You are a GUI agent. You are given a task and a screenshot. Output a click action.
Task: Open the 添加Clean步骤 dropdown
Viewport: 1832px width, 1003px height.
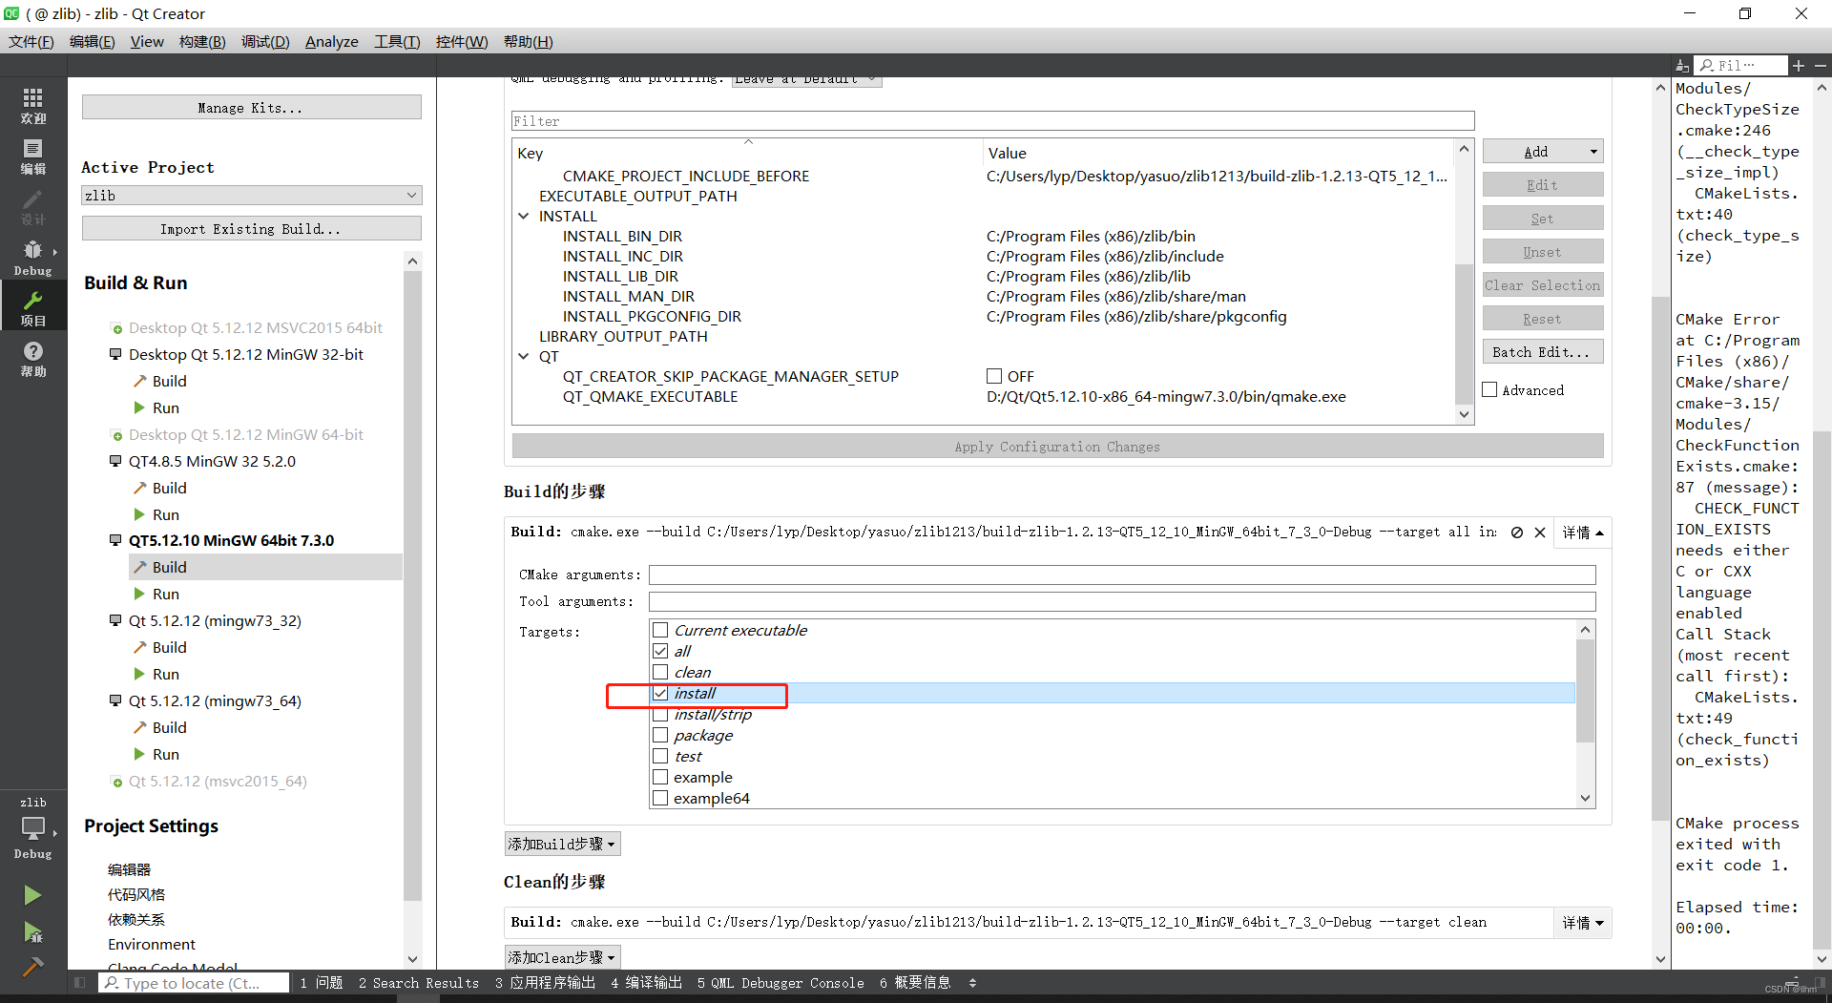point(562,956)
